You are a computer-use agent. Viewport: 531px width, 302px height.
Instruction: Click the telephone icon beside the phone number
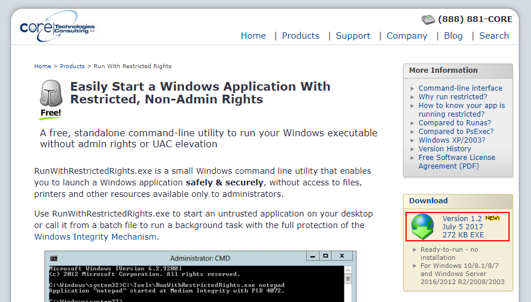point(428,20)
